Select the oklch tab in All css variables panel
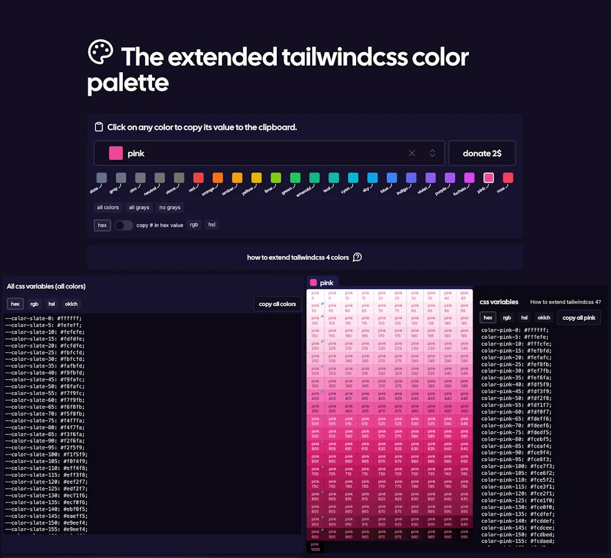Image resolution: width=611 pixels, height=558 pixels. point(71,304)
